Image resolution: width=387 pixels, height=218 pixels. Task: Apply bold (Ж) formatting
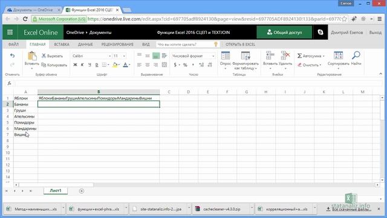pos(75,65)
